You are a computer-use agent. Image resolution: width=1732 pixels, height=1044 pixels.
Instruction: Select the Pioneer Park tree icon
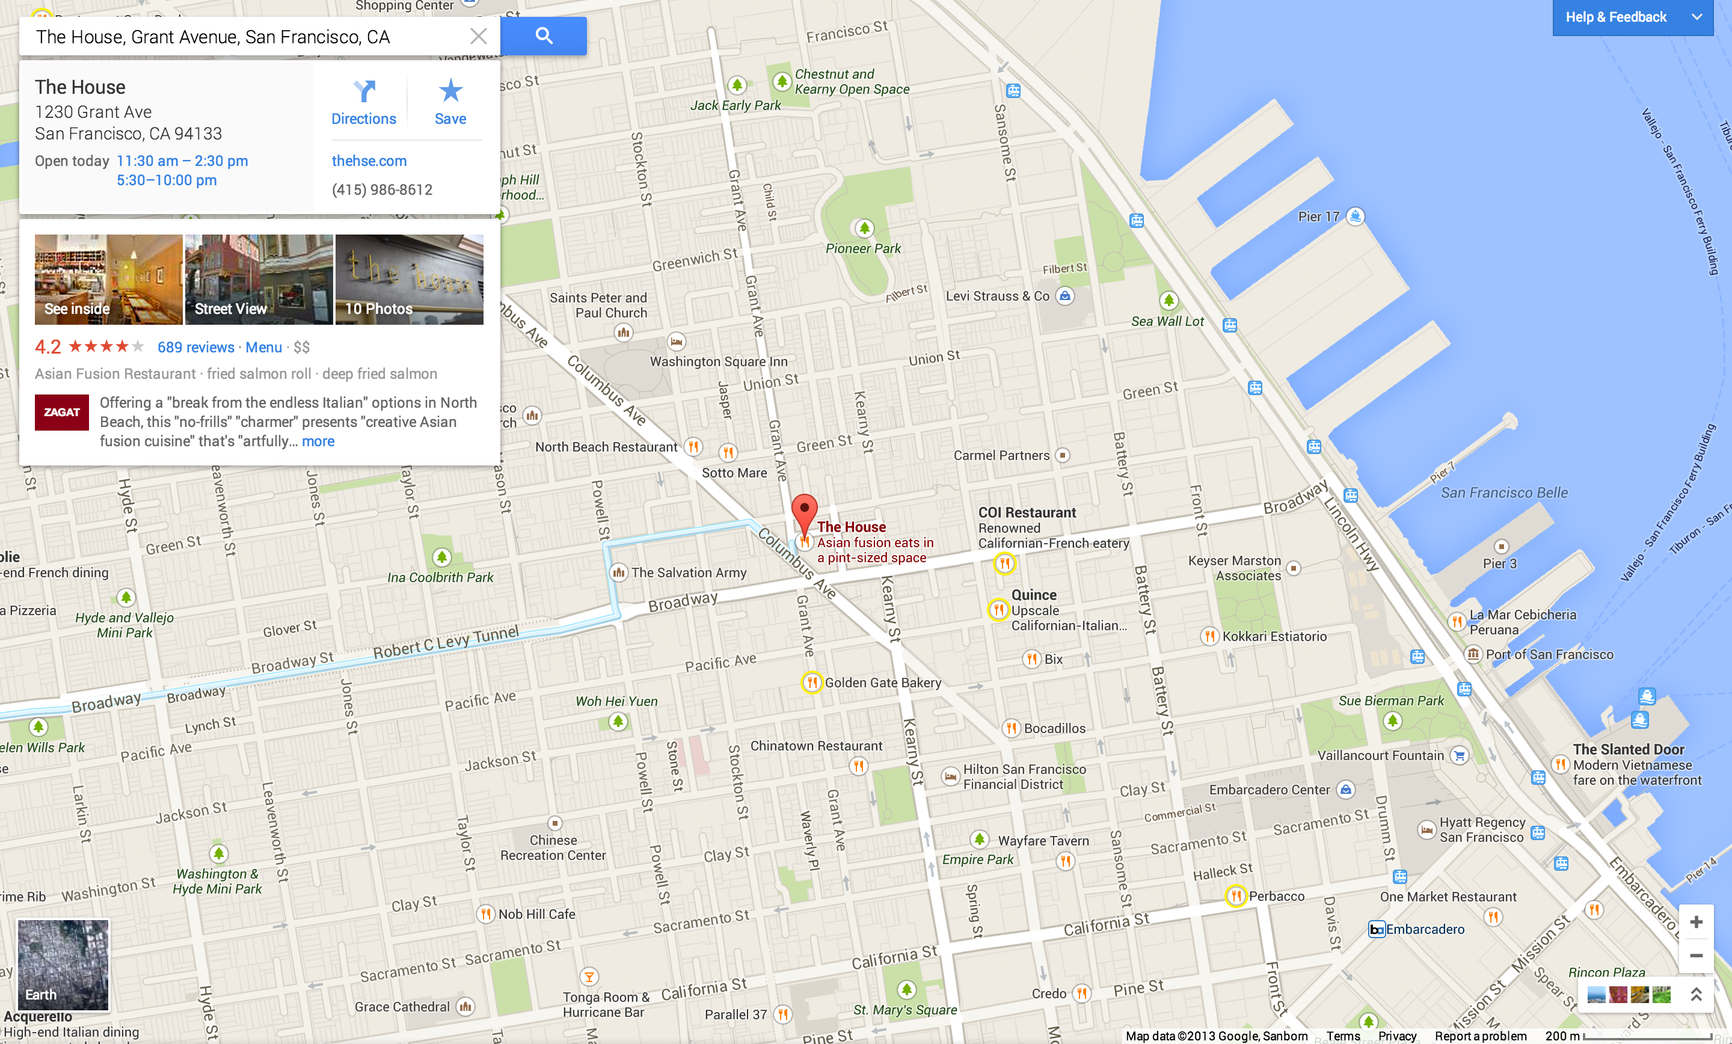point(864,229)
